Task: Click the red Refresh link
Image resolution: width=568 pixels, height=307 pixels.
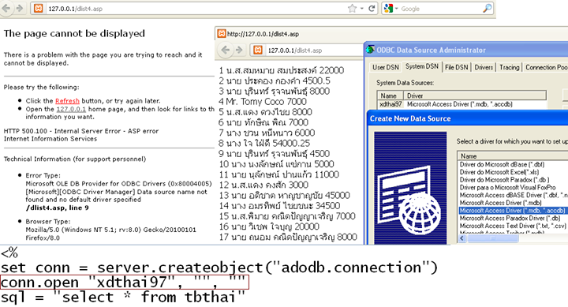Action: (67, 101)
